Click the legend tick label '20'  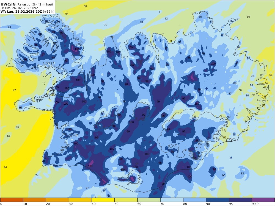(48, 204)
